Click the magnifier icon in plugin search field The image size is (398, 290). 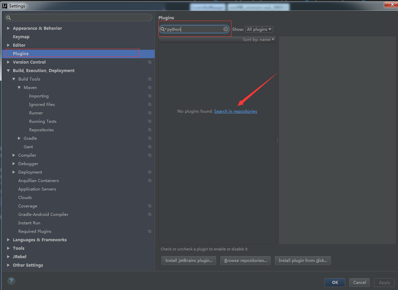pyautogui.click(x=163, y=29)
